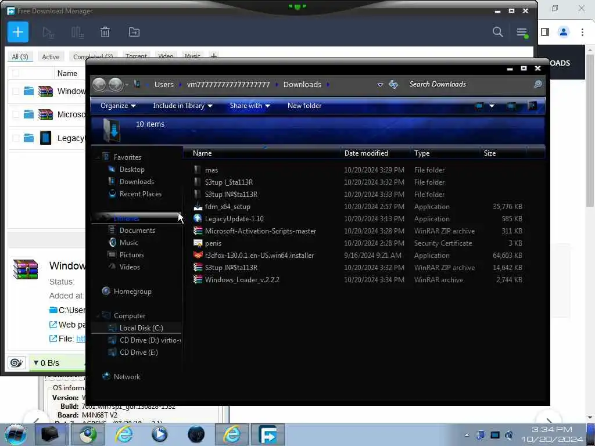Open Recent Places in navigation pane
The height and width of the screenshot is (446, 595).
(x=141, y=194)
